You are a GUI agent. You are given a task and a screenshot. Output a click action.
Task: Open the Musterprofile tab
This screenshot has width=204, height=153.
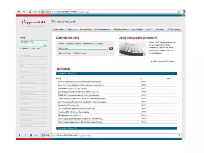coord(121,29)
